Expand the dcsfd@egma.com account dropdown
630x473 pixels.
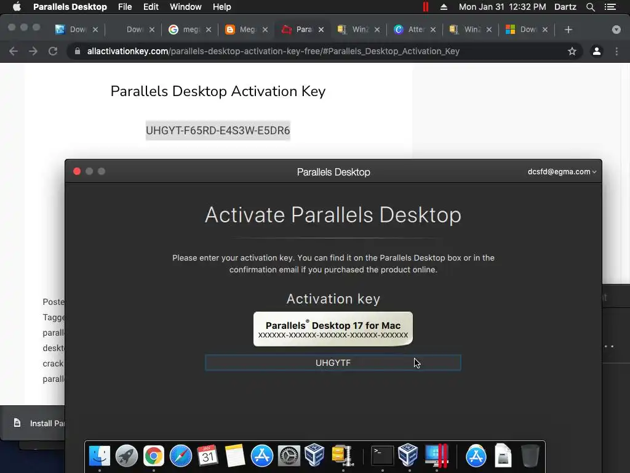coord(562,172)
